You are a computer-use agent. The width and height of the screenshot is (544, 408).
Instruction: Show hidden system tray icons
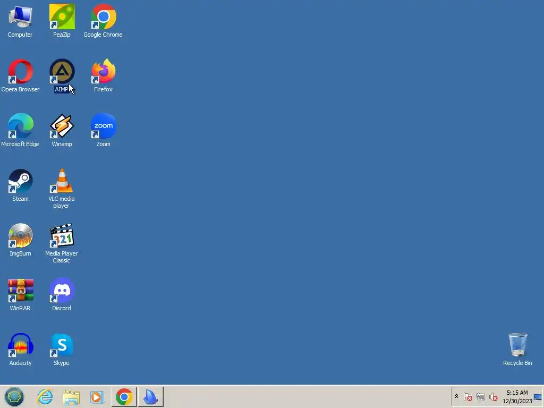(x=456, y=396)
